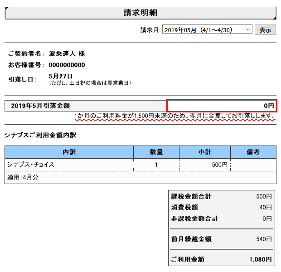281x272 pixels.
Task: Click the 備考 column header
Action: click(x=253, y=152)
